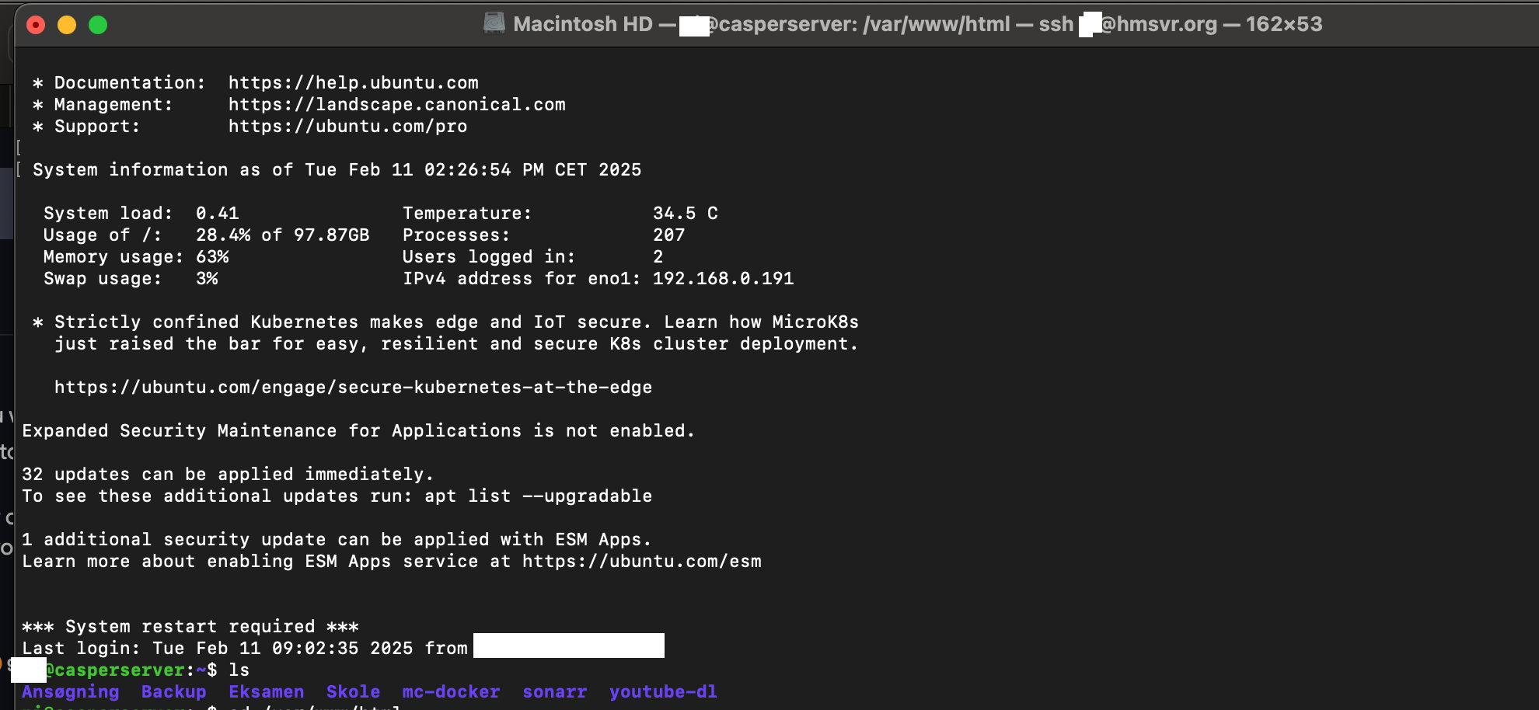
Task: Click the https://ubuntu.com/esm URL
Action: pyautogui.click(x=642, y=561)
